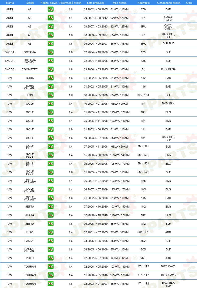Select the power value '63kW / 86KM'
Viewport: 197px width, 288px height.
(119, 258)
